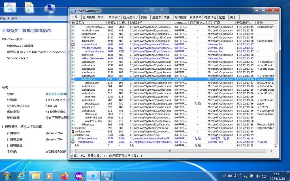Open the purple masked app on taskbar
290x181 pixels.
pos(79,176)
